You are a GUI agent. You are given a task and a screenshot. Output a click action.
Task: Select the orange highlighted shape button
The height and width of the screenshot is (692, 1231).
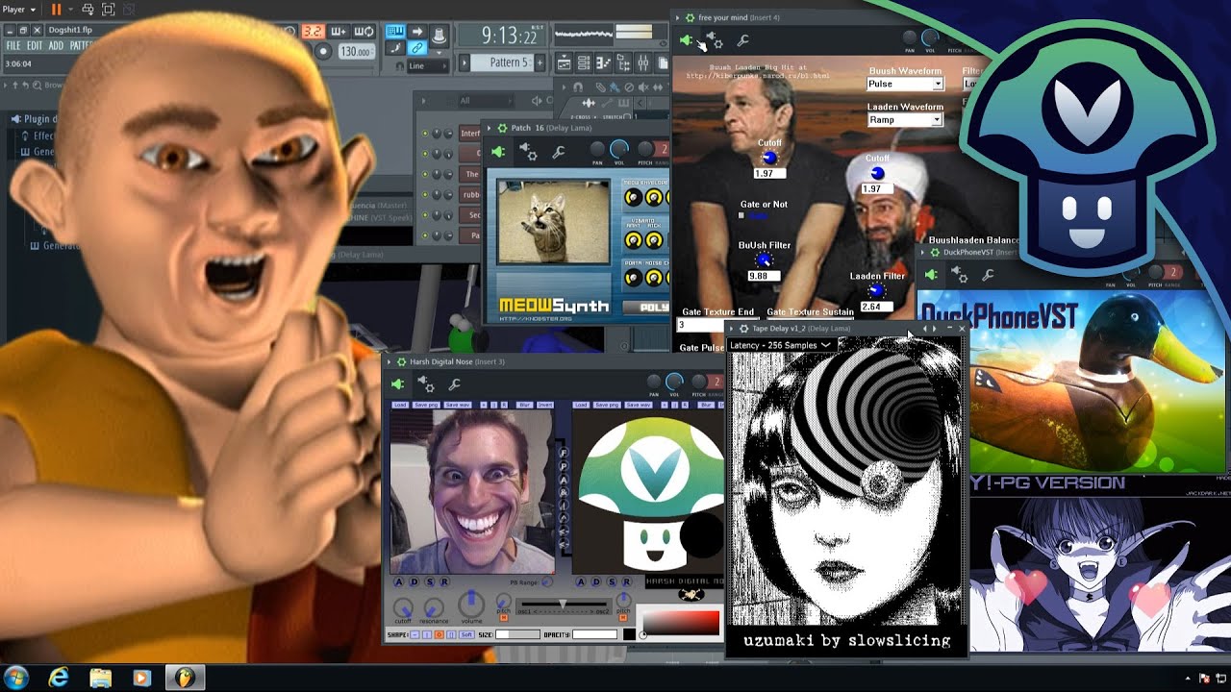click(440, 634)
